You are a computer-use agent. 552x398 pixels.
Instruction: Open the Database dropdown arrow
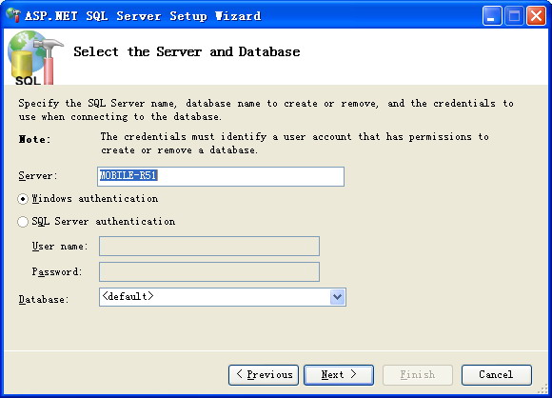(337, 297)
